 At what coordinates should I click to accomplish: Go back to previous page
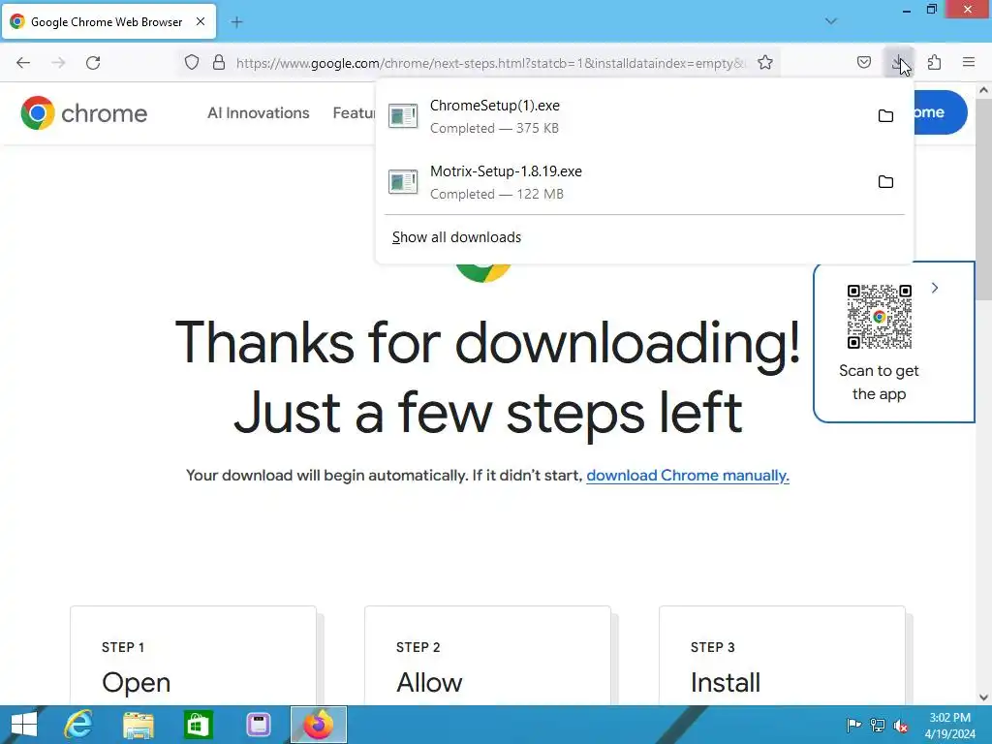tap(23, 63)
